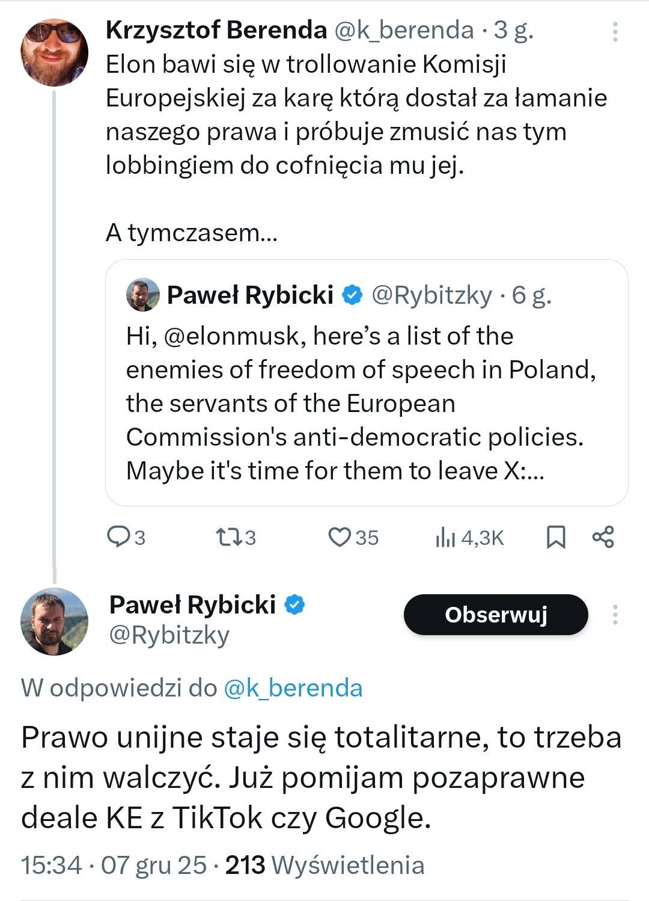Open the 213 Wyświetlenia view count

click(x=324, y=865)
